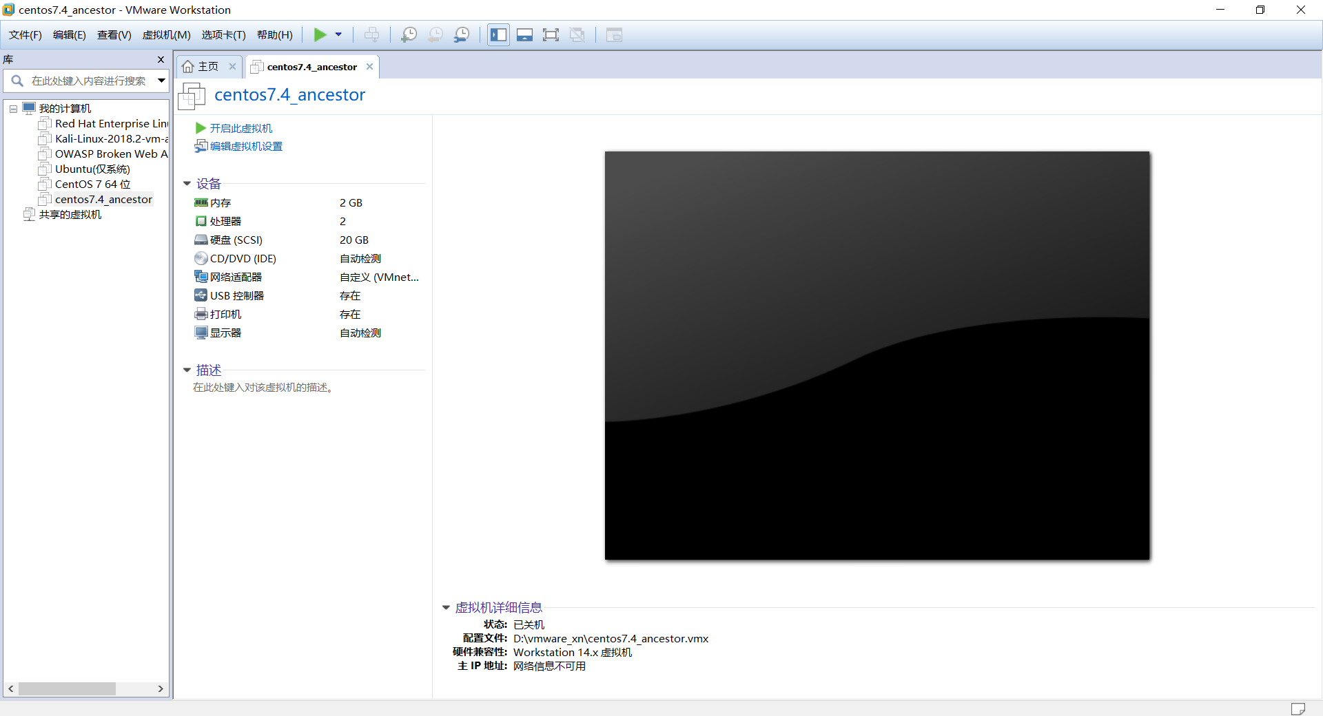
Task: Select the CentOS 7 64 位 virtual machine
Action: tap(91, 184)
